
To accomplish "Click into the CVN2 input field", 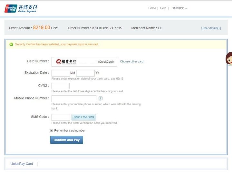I will tap(61, 86).
